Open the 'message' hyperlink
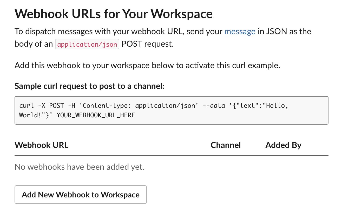Viewport: 342px width, 214px height. (x=240, y=32)
